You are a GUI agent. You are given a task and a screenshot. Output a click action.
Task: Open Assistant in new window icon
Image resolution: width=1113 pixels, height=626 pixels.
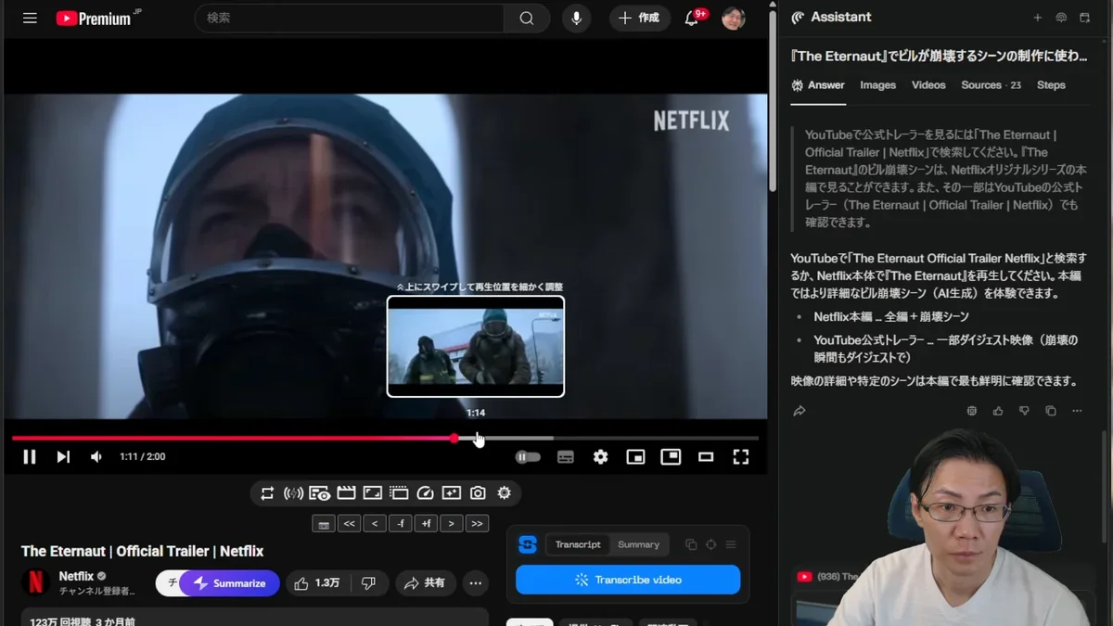click(1084, 18)
